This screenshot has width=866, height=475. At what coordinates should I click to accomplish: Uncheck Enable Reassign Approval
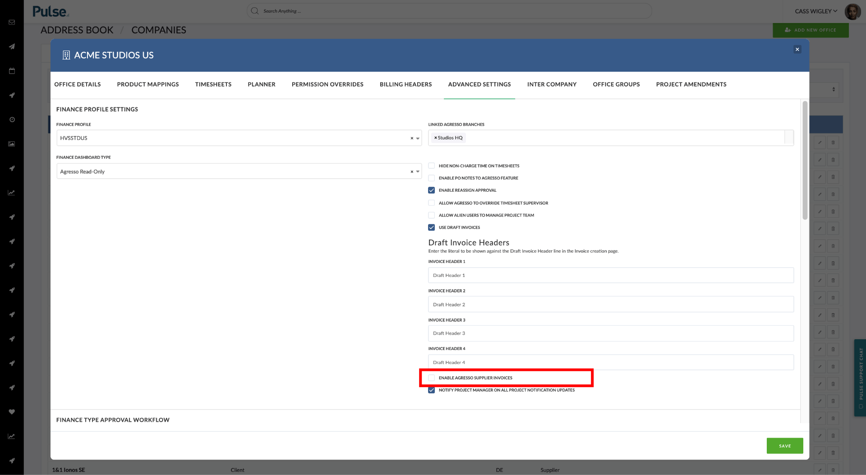click(432, 190)
